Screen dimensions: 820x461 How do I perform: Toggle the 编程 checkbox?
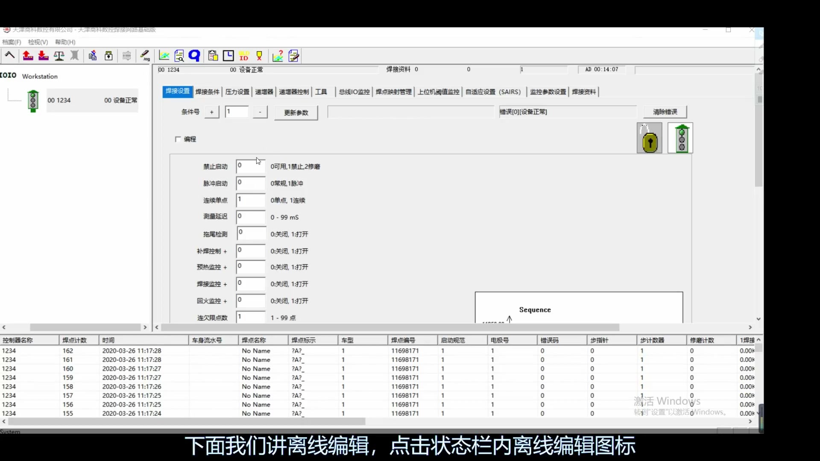coord(178,139)
